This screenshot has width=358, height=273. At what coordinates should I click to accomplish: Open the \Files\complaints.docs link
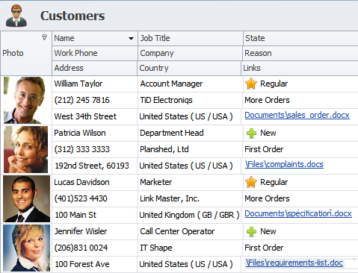284,164
